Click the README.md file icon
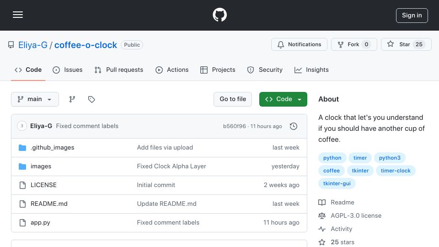The height and width of the screenshot is (247, 439). click(x=22, y=204)
